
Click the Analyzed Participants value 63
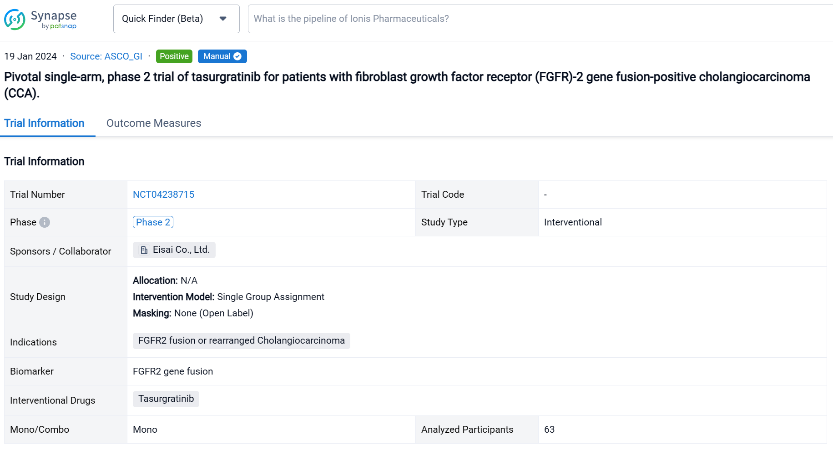[x=549, y=430]
